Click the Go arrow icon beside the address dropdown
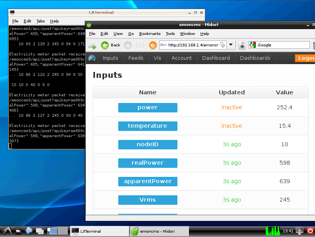Image resolution: width=315 pixels, height=237 pixels. click(242, 45)
